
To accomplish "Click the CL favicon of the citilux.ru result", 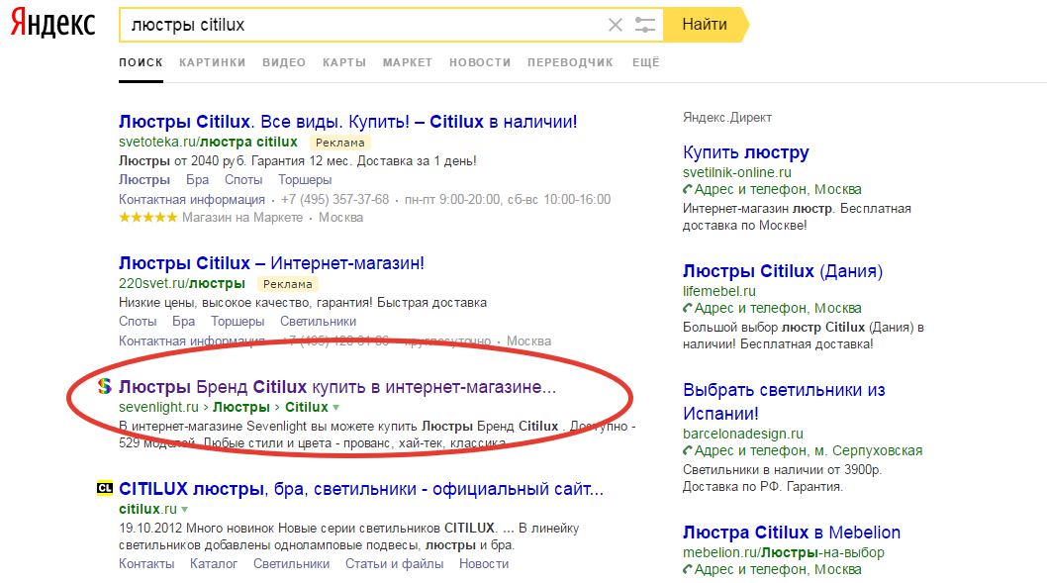I will tap(104, 488).
